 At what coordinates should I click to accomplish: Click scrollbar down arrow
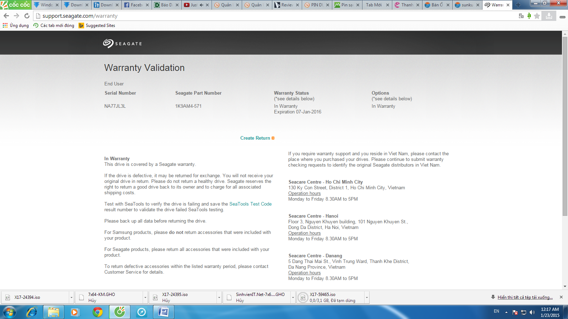(565, 286)
